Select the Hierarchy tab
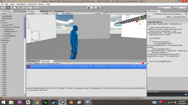The image size is (188, 105). pos(7,11)
